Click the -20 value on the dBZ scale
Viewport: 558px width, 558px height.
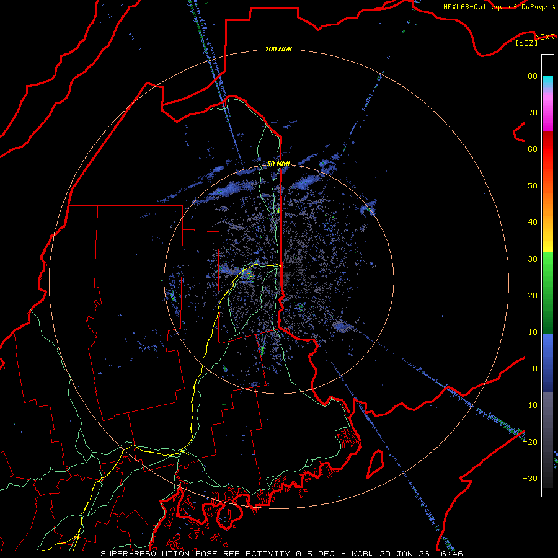point(530,441)
